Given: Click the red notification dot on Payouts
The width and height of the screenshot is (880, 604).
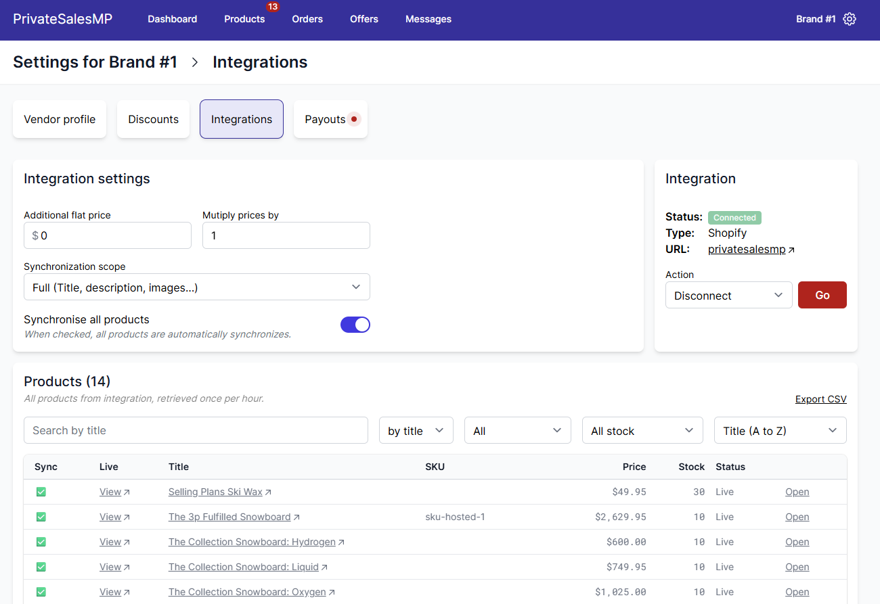Looking at the screenshot, I should [353, 119].
